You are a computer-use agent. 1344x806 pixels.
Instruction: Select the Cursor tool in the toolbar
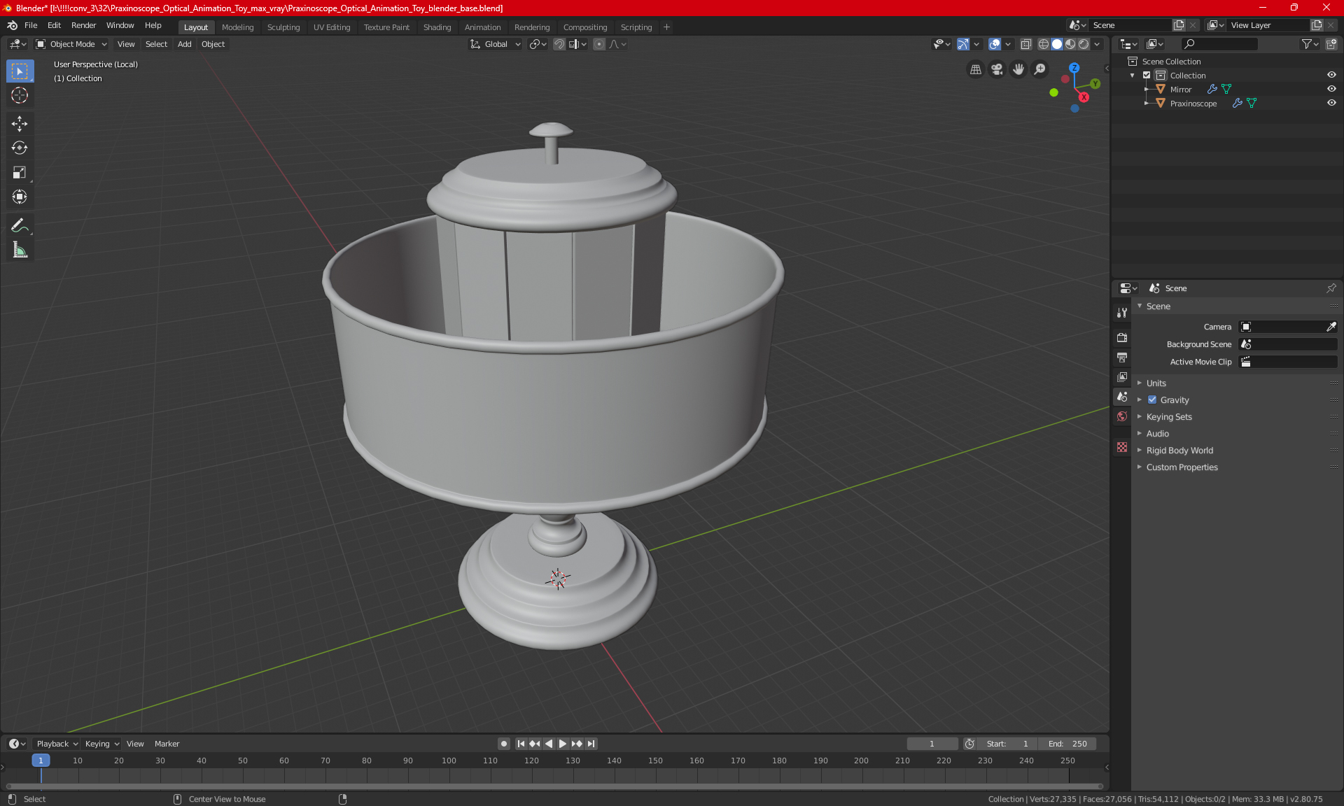20,96
